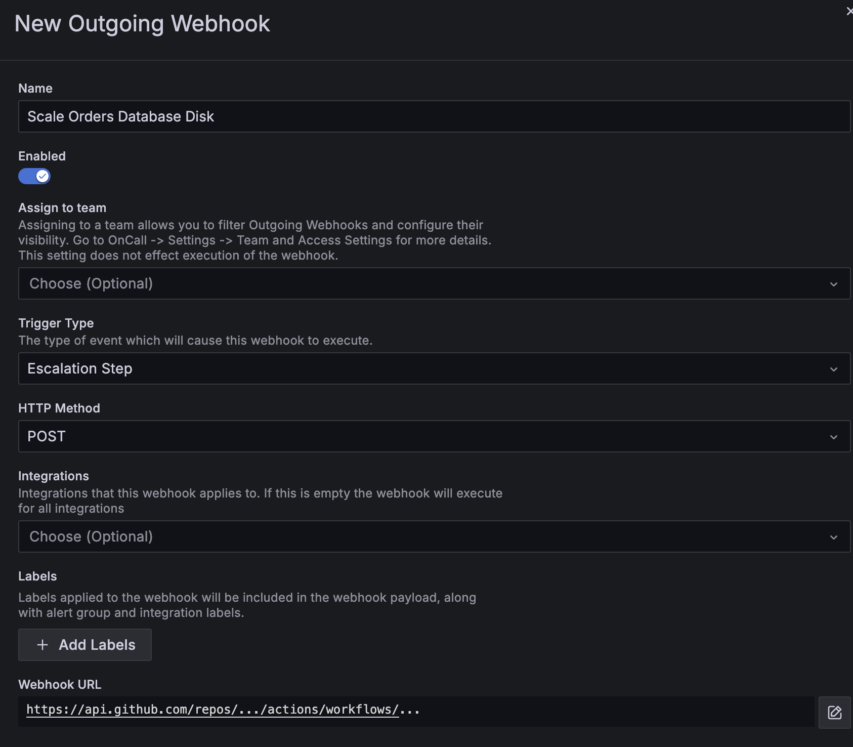Expand the Trigger Type chevron

coord(834,368)
